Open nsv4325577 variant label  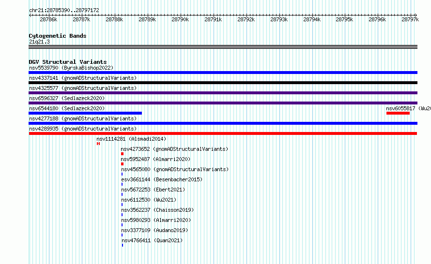(x=83, y=88)
